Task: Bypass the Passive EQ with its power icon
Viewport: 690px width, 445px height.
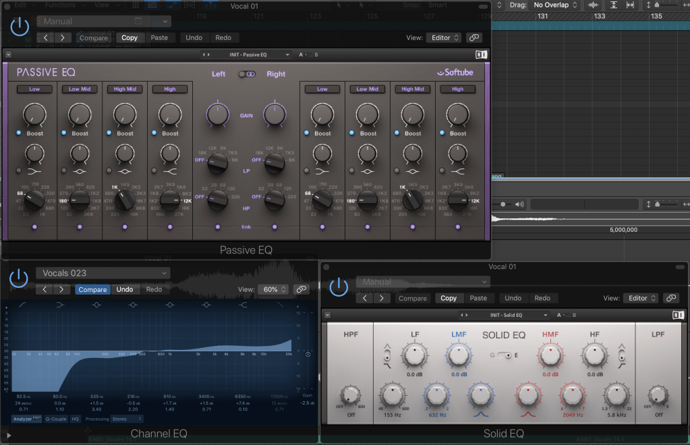Action: coord(19,27)
